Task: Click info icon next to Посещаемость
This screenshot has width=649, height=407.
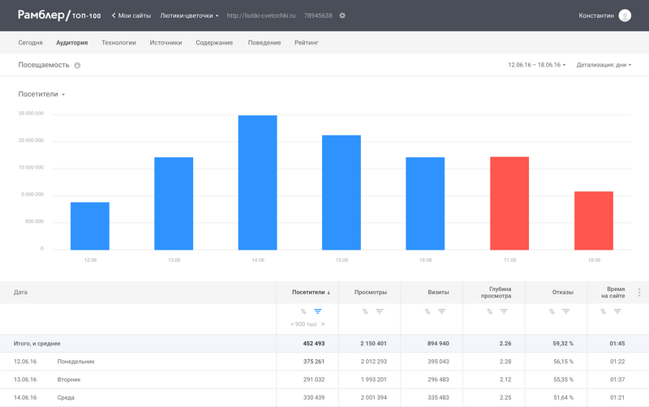Action: pyautogui.click(x=77, y=65)
